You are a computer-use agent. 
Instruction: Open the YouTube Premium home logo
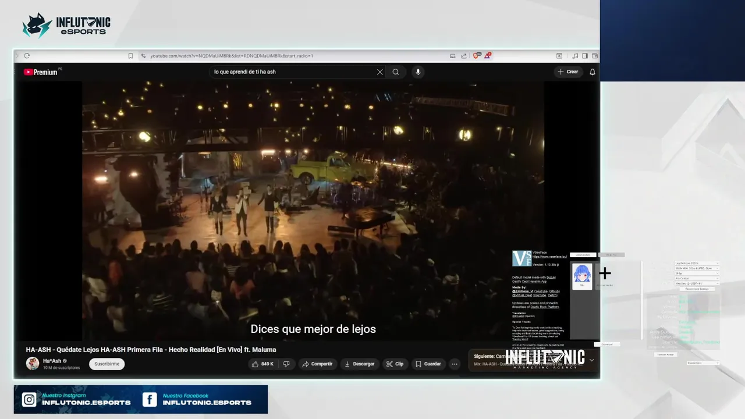tap(41, 72)
